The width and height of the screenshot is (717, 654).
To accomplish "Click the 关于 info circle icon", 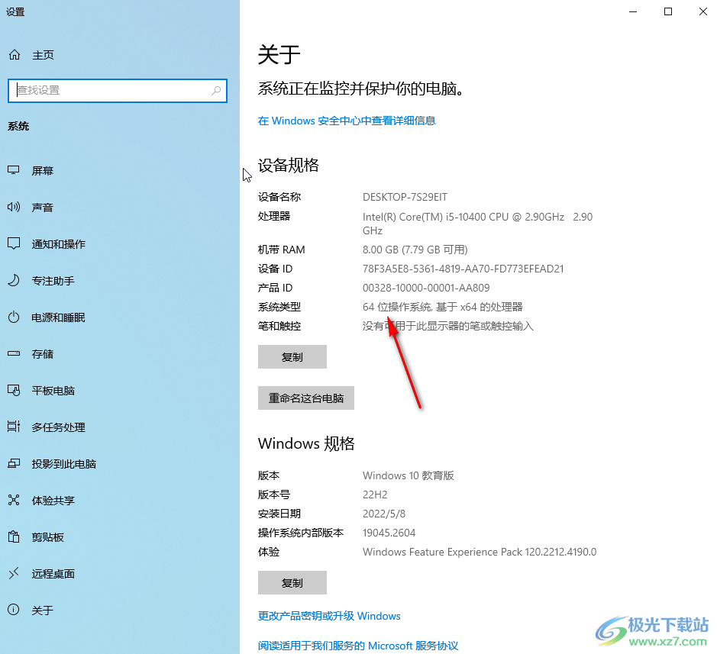I will [14, 610].
